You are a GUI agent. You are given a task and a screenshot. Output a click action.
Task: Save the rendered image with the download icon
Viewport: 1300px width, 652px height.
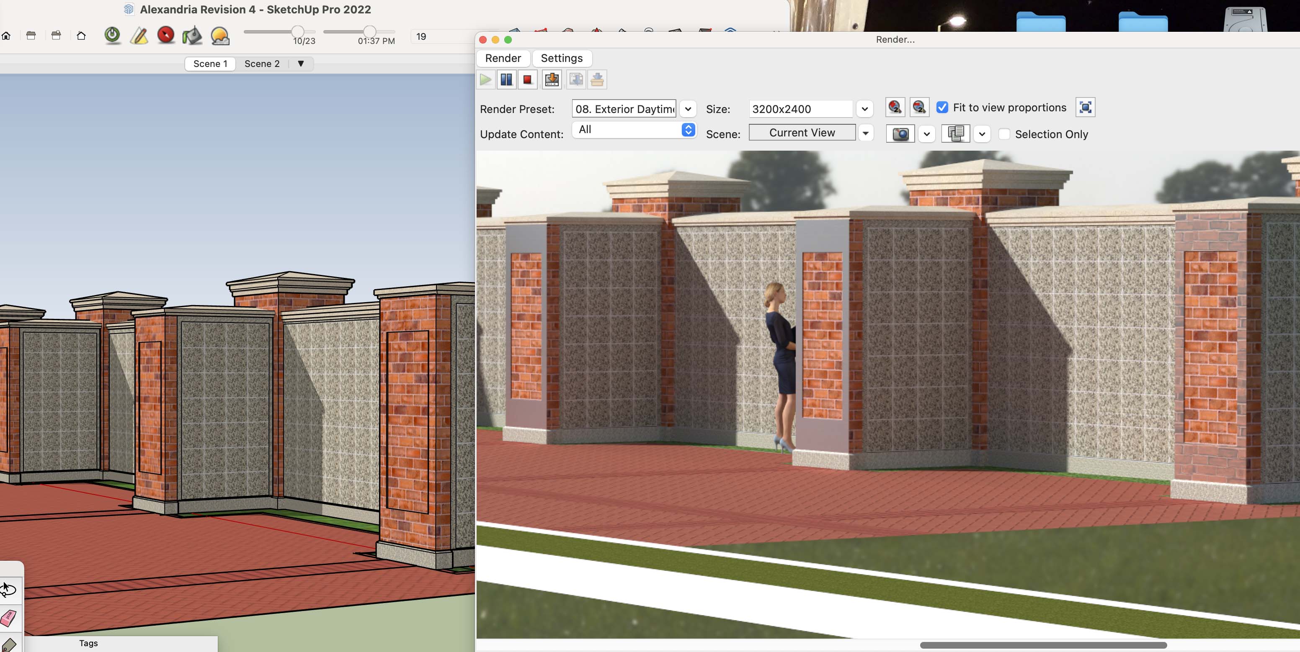[x=552, y=80]
